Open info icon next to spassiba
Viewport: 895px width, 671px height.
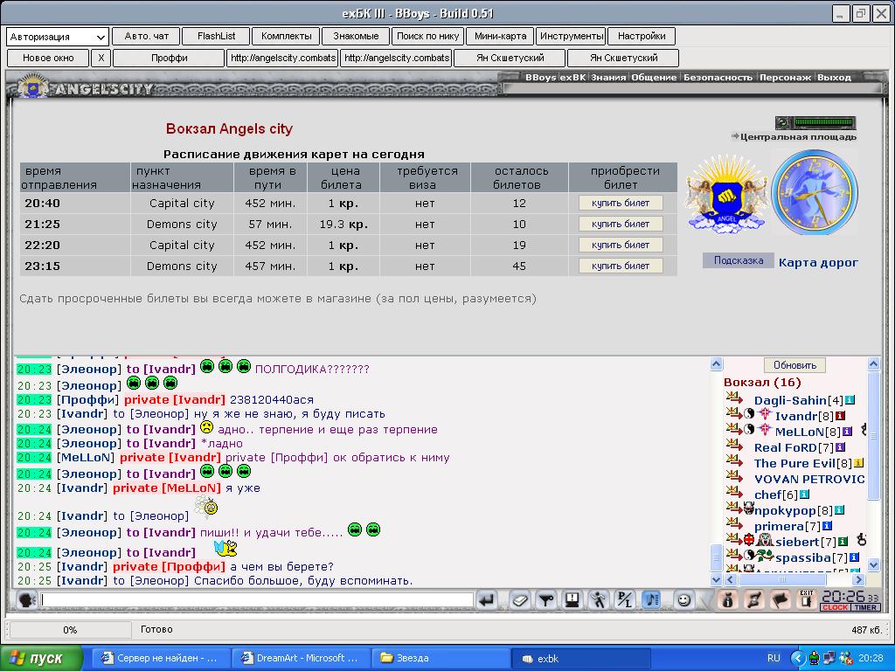coord(855,557)
